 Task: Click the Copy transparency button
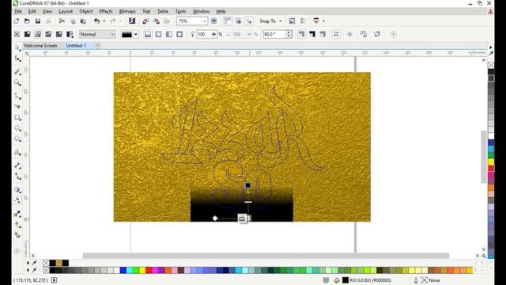(364, 34)
